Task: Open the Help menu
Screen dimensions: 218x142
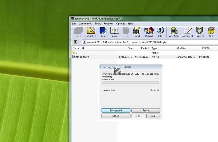Action: 131,24
